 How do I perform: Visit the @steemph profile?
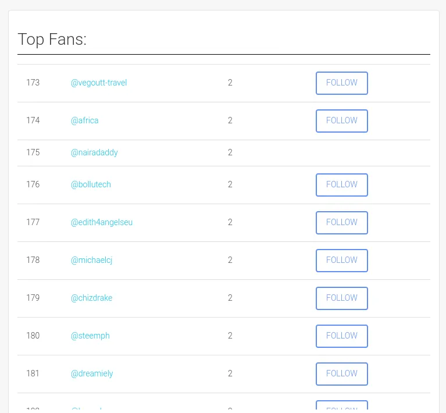point(90,336)
